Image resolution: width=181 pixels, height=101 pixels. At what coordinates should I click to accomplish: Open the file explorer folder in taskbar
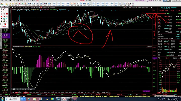point(35,99)
